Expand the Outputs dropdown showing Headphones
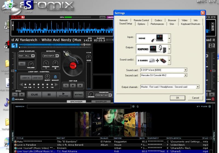The image size is (219, 153). (x=169, y=49)
